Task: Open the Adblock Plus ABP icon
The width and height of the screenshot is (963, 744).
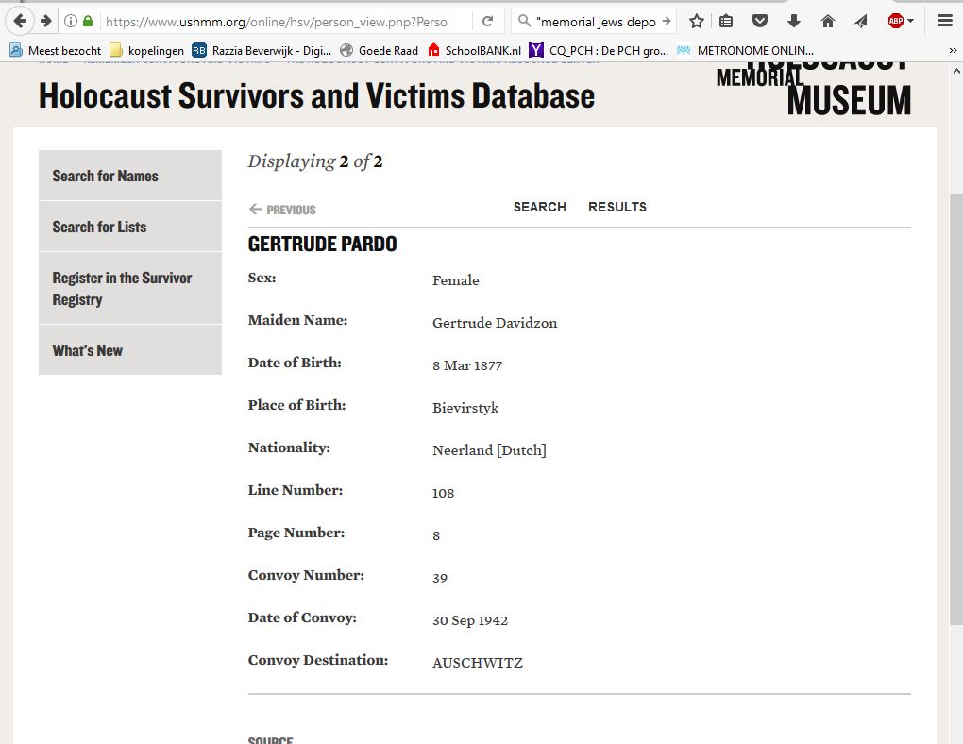Action: point(895,22)
